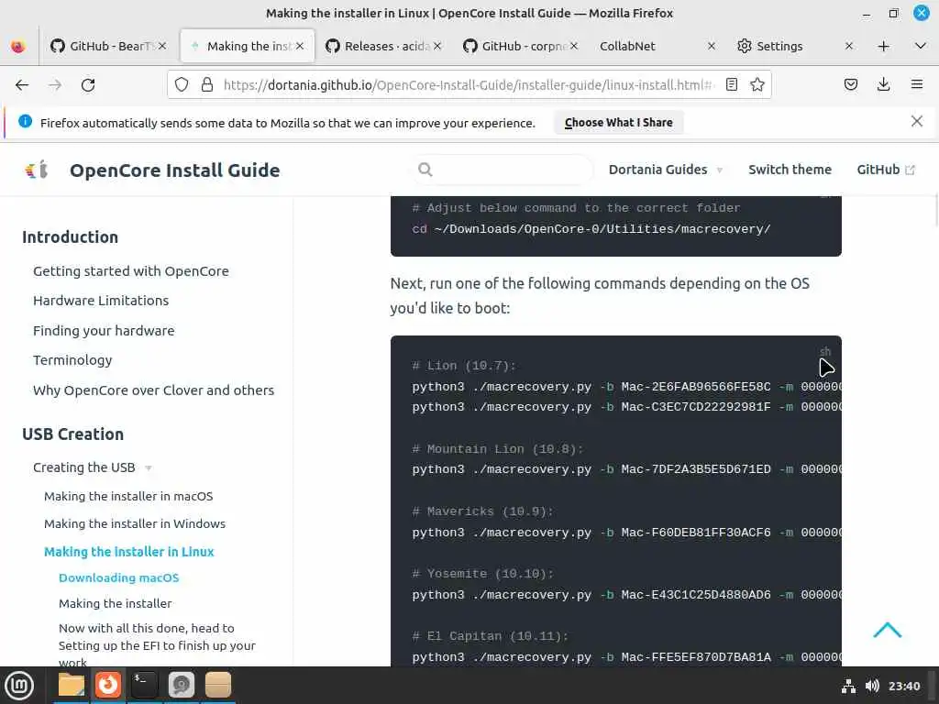
Task: Click Switch theme toggle
Action: 790,170
